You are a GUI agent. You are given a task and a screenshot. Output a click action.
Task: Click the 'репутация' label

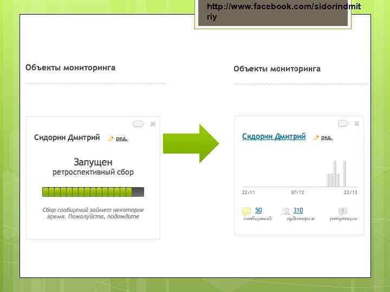click(x=343, y=219)
